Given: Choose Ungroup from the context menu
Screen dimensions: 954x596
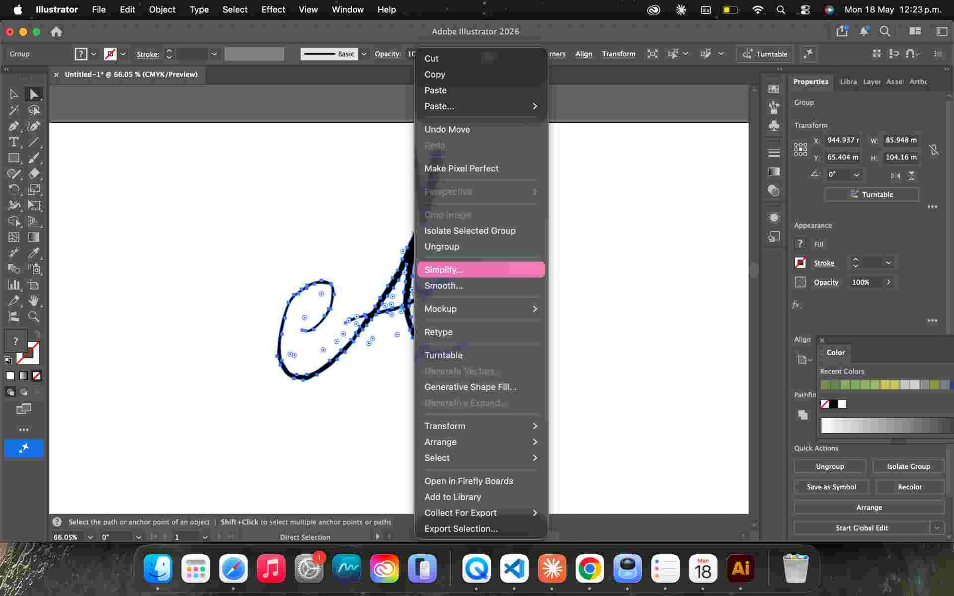Looking at the screenshot, I should 481,247.
